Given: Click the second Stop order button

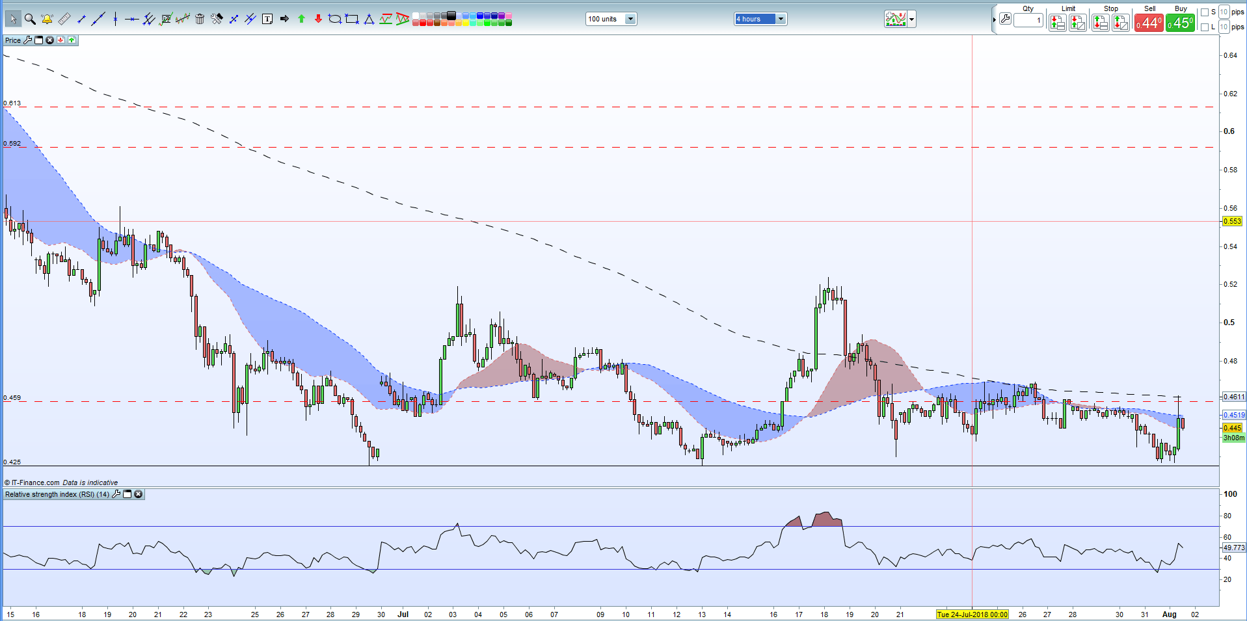Looking at the screenshot, I should point(1121,23).
